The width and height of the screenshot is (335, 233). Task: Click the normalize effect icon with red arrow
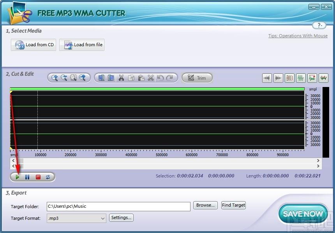pyautogui.click(x=312, y=78)
